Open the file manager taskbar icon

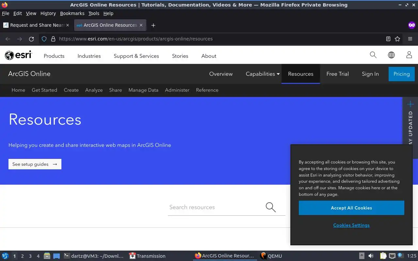pyautogui.click(x=47, y=256)
